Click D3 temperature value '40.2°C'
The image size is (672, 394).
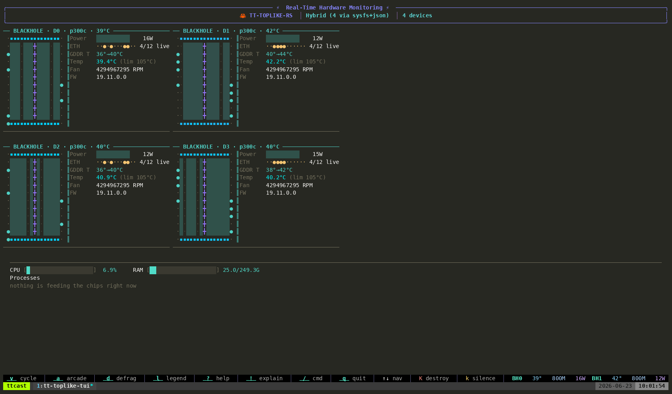tap(276, 178)
